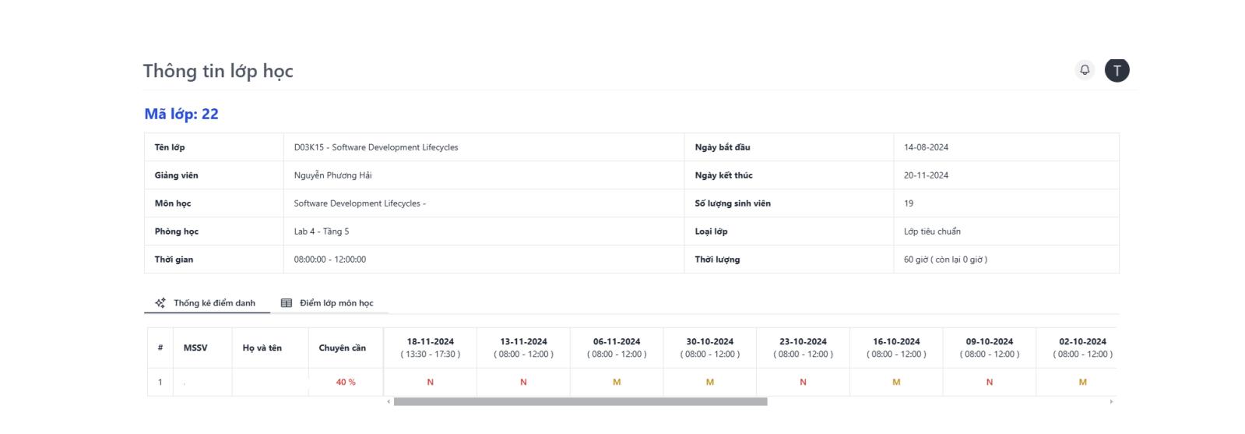Click the Họ và tên column header
This screenshot has width=1245, height=434.
tap(262, 348)
